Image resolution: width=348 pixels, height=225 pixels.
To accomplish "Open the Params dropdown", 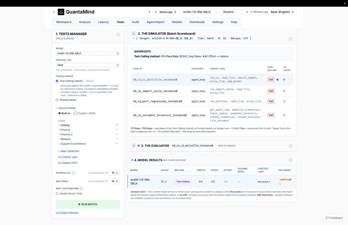I will click(x=229, y=12).
